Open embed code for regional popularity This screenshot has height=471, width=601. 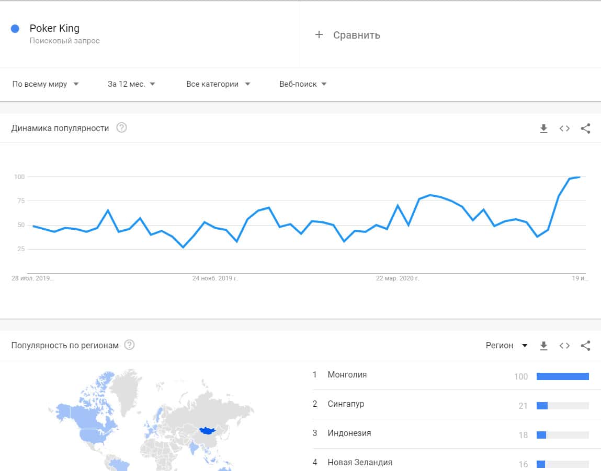tap(564, 346)
